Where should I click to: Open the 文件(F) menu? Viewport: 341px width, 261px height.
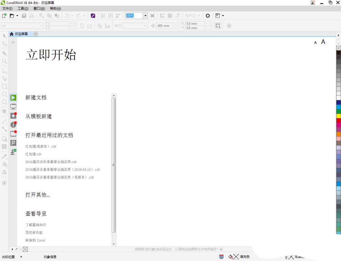click(x=7, y=9)
